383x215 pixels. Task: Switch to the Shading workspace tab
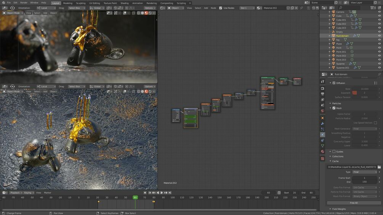click(124, 3)
